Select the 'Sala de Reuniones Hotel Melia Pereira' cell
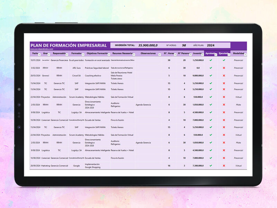Image resolution: width=277 pixels, height=208 pixels. click(x=122, y=76)
